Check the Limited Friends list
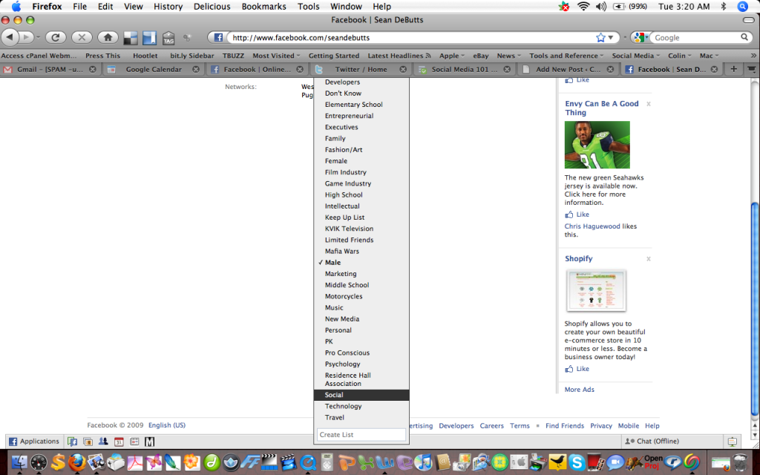Image resolution: width=760 pixels, height=475 pixels. tap(361, 240)
